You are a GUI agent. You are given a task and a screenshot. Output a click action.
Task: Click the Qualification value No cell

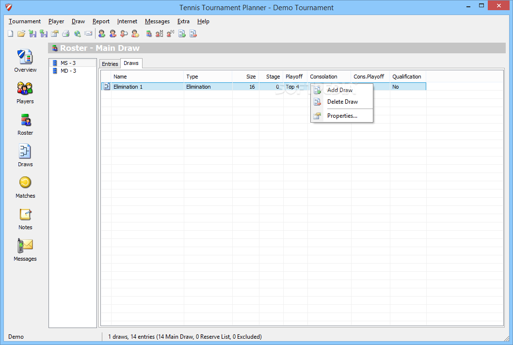[408, 87]
